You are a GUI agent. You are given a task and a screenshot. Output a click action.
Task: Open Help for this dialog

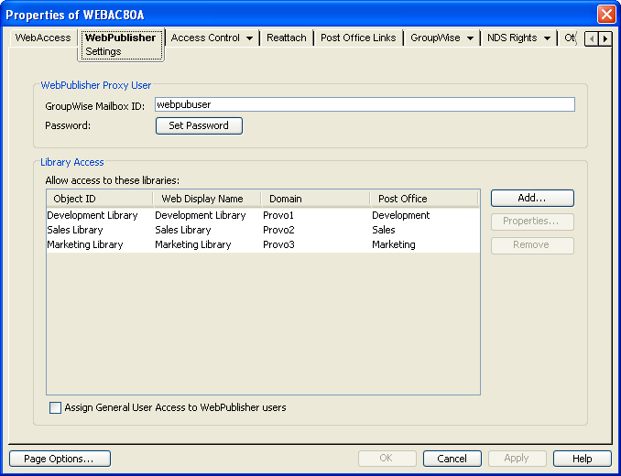pos(583,459)
